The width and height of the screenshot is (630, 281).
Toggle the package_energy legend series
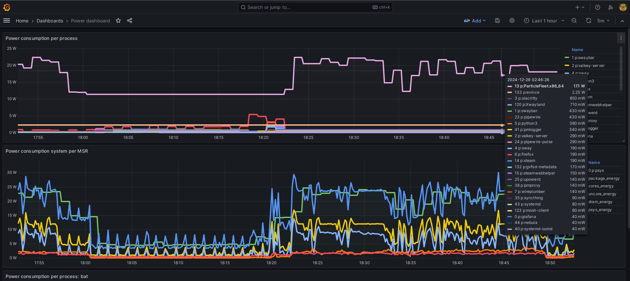coord(604,178)
